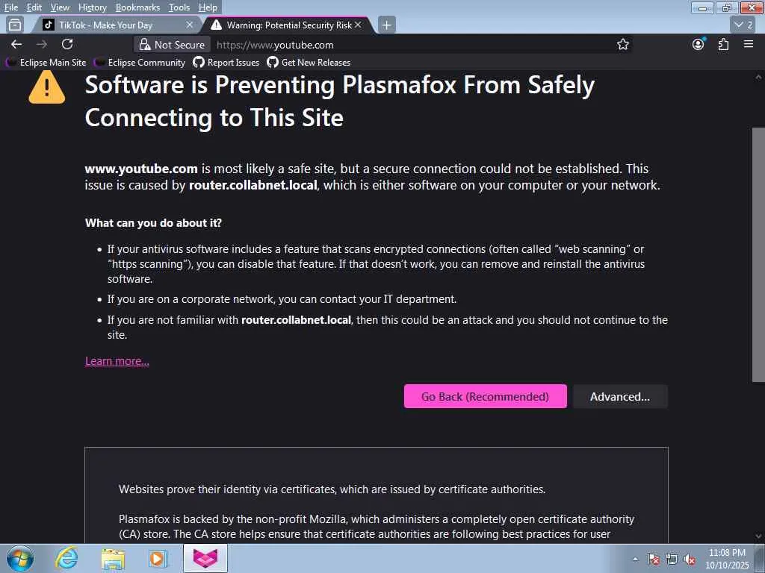
Task: Launch Internet Explorer from the taskbar
Action: point(66,558)
